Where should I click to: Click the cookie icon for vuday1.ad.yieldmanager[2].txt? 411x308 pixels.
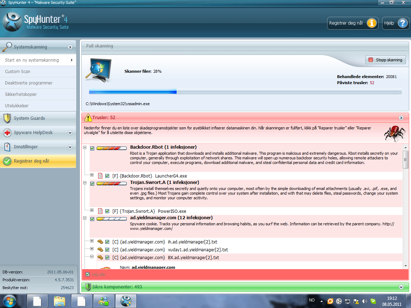[x=100, y=250]
